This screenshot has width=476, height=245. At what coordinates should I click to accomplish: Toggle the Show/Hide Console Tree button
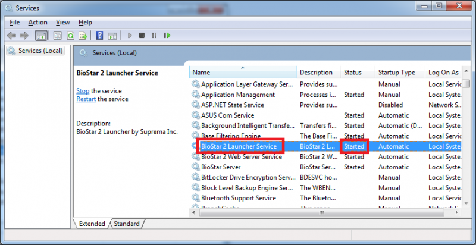41,36
